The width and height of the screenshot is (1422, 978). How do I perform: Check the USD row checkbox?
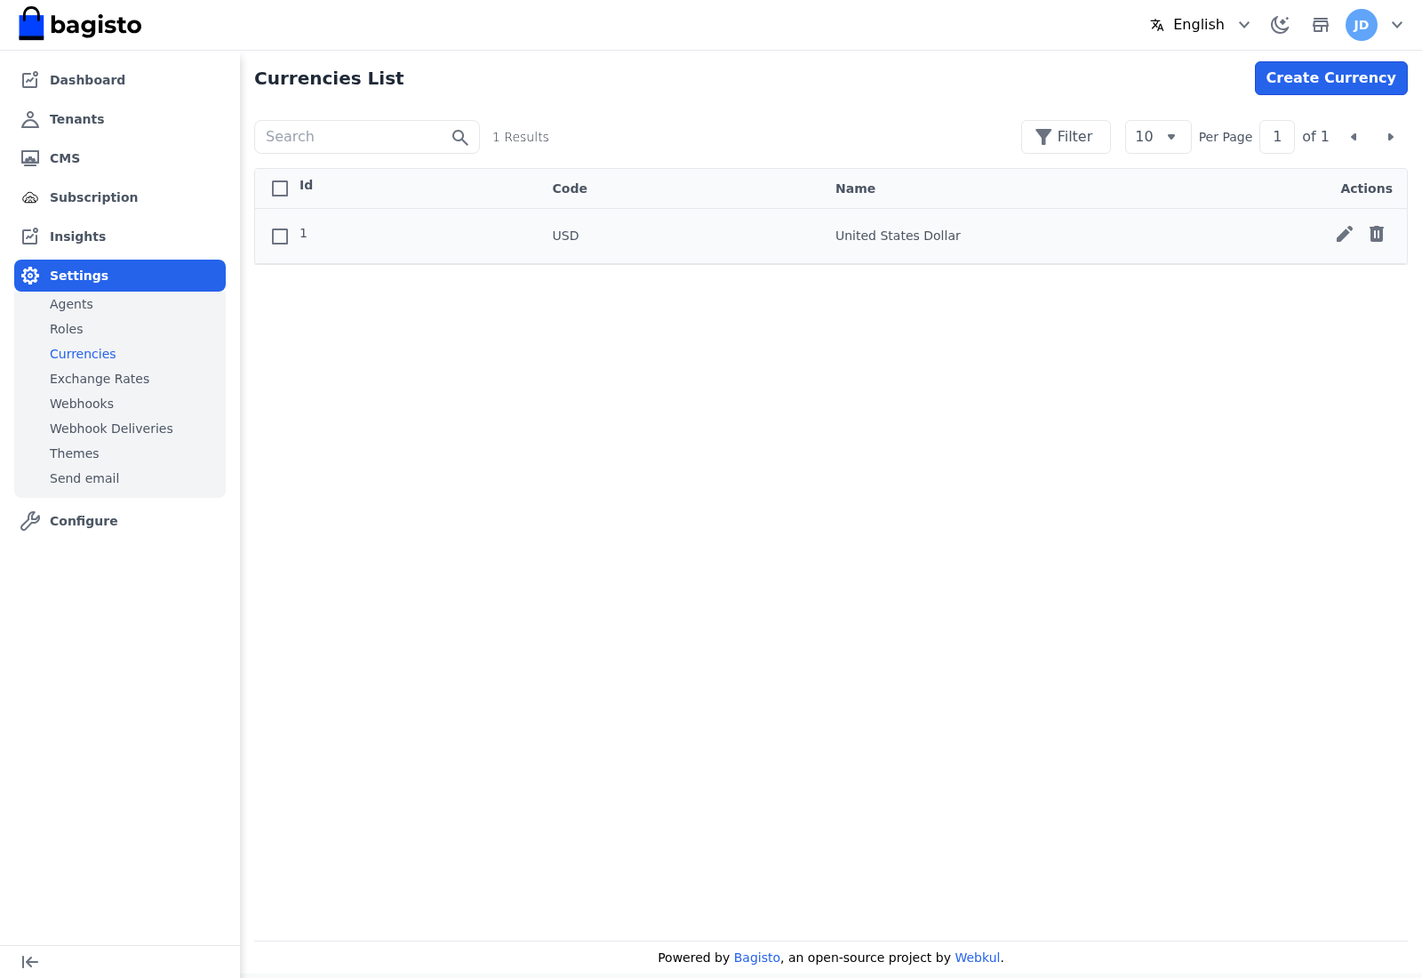pyautogui.click(x=280, y=236)
